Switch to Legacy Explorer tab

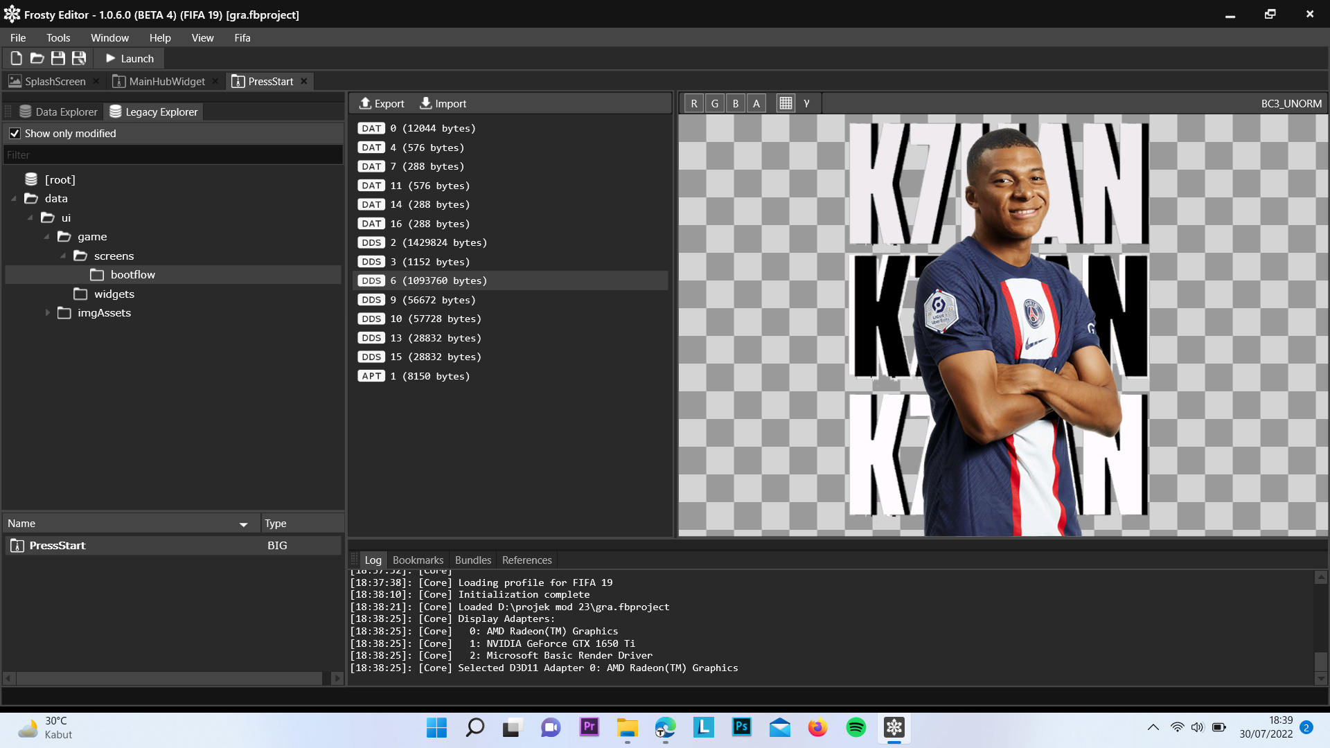154,112
